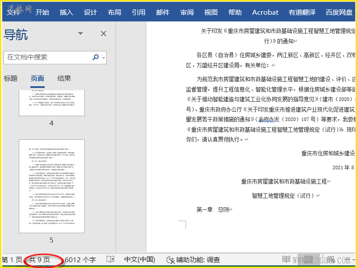Switch to Web Layout view icon
Viewport: 357px width, 268px height.
(331, 260)
